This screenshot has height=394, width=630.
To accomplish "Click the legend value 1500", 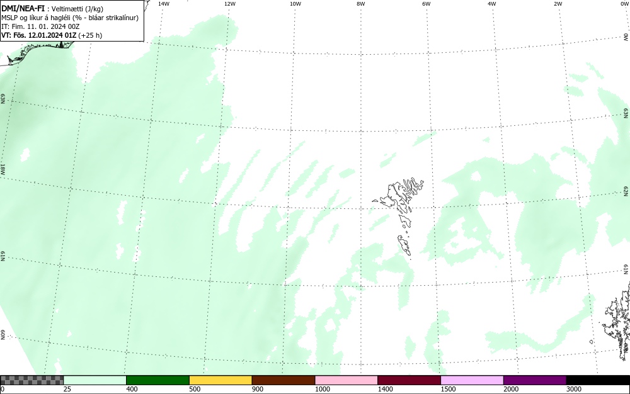I will pyautogui.click(x=449, y=389).
